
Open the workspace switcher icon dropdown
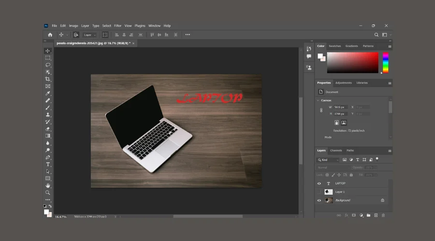click(x=386, y=35)
